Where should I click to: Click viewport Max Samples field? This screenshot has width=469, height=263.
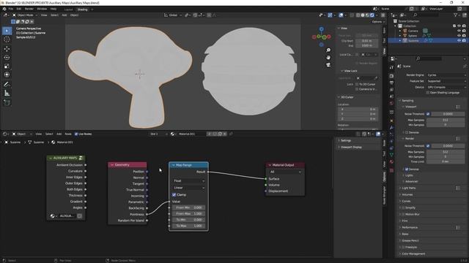pyautogui.click(x=446, y=120)
